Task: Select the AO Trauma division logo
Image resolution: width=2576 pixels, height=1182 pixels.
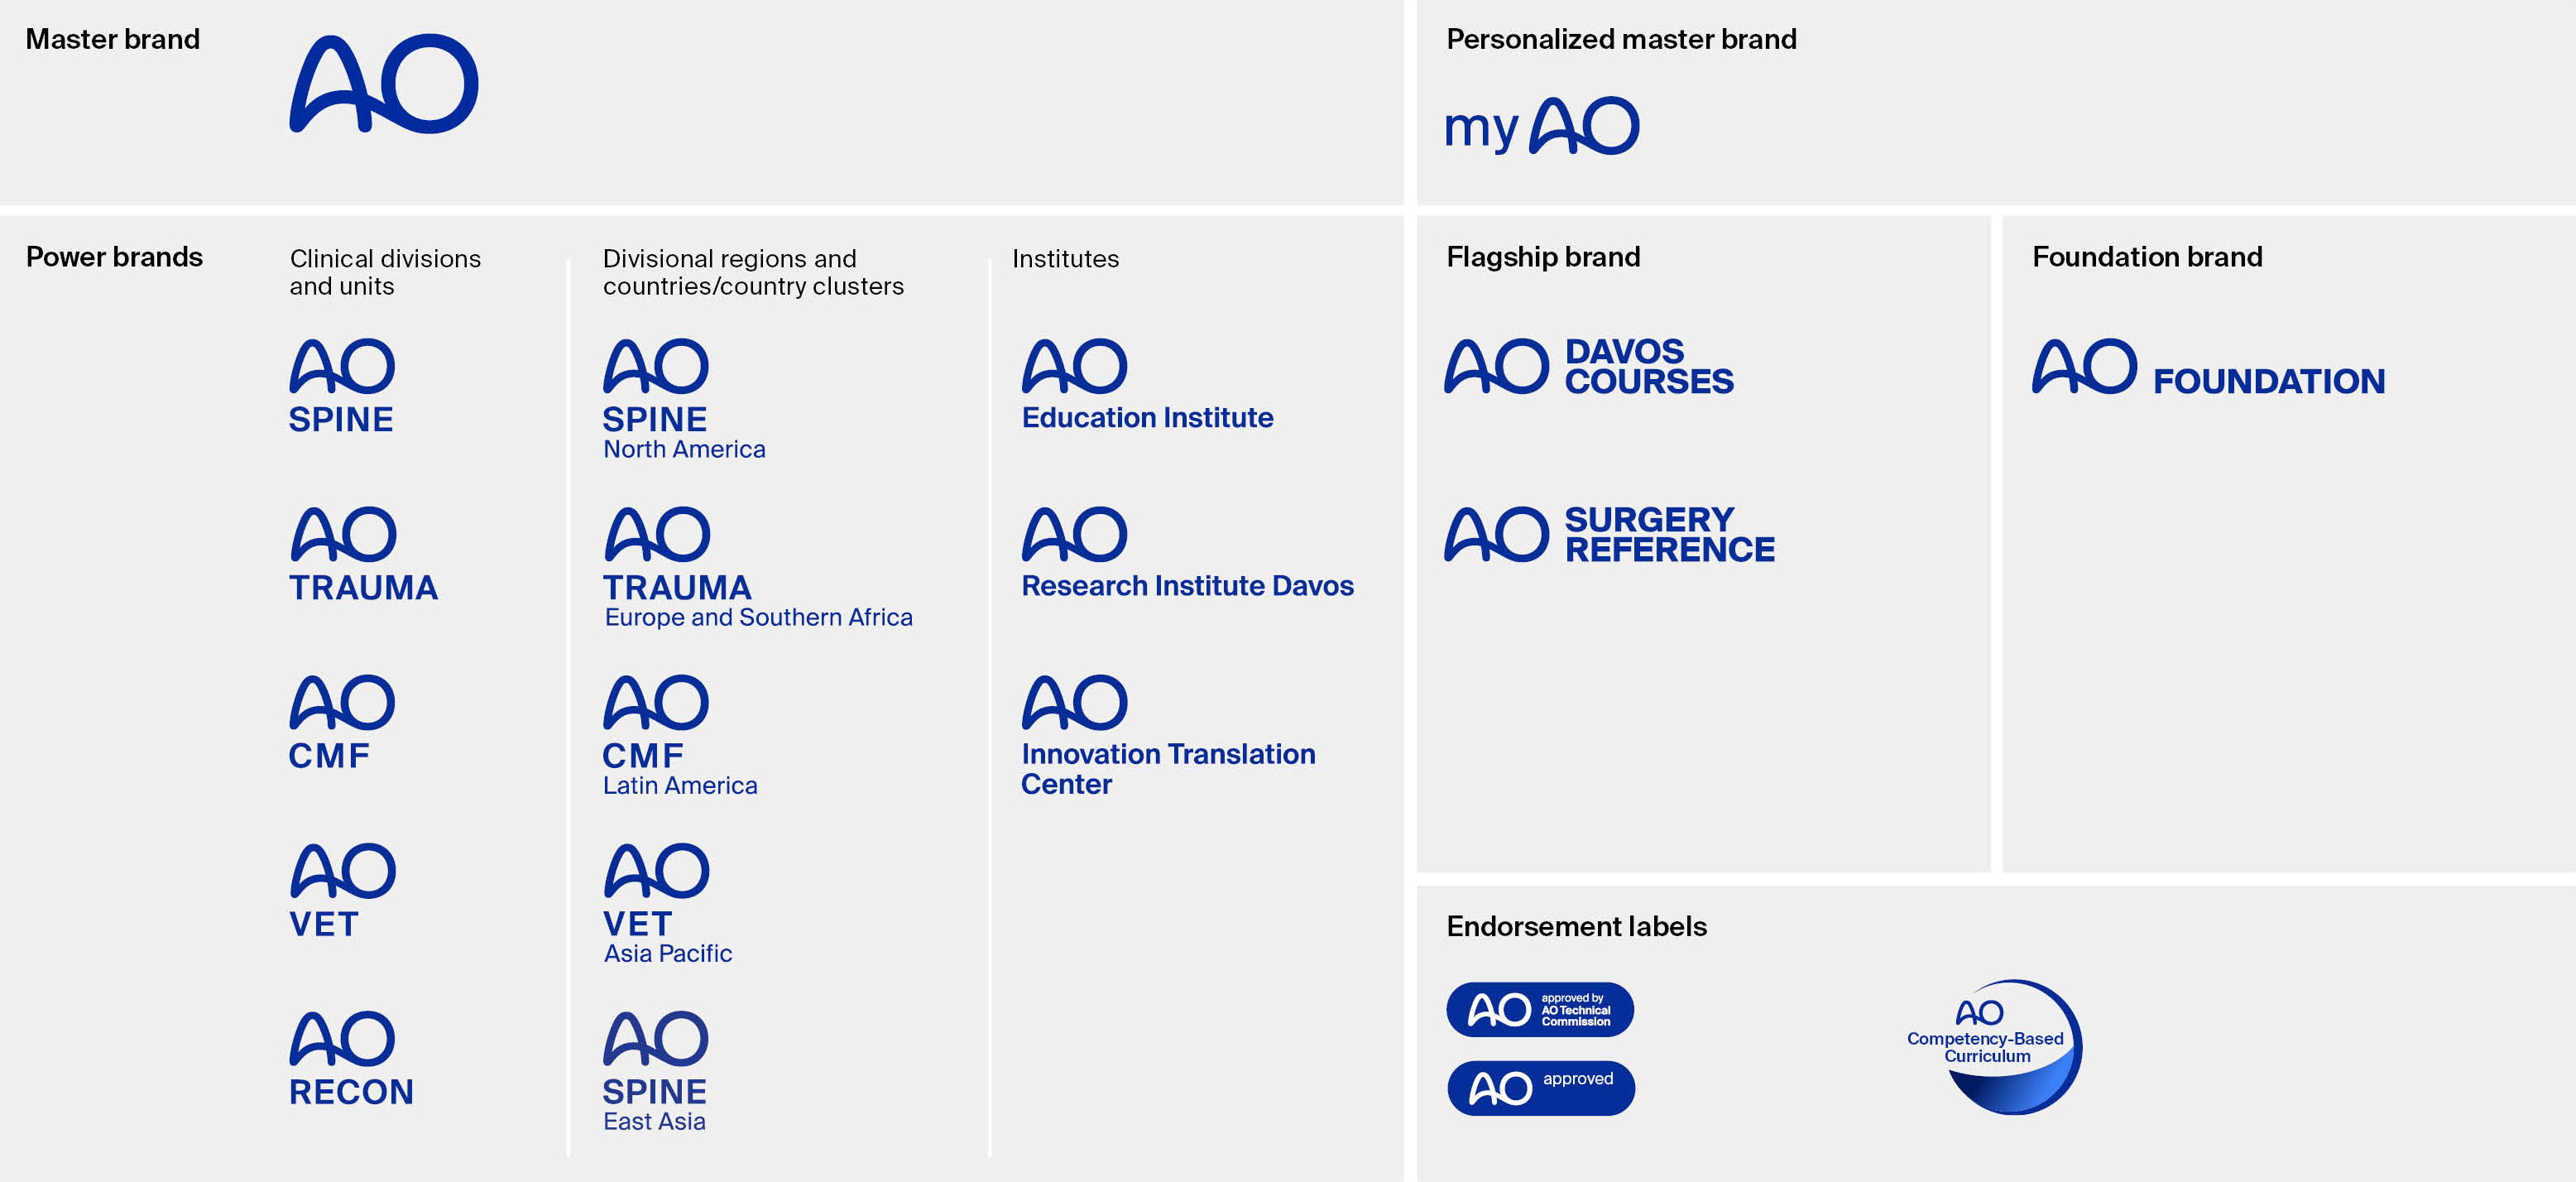Action: tap(363, 554)
